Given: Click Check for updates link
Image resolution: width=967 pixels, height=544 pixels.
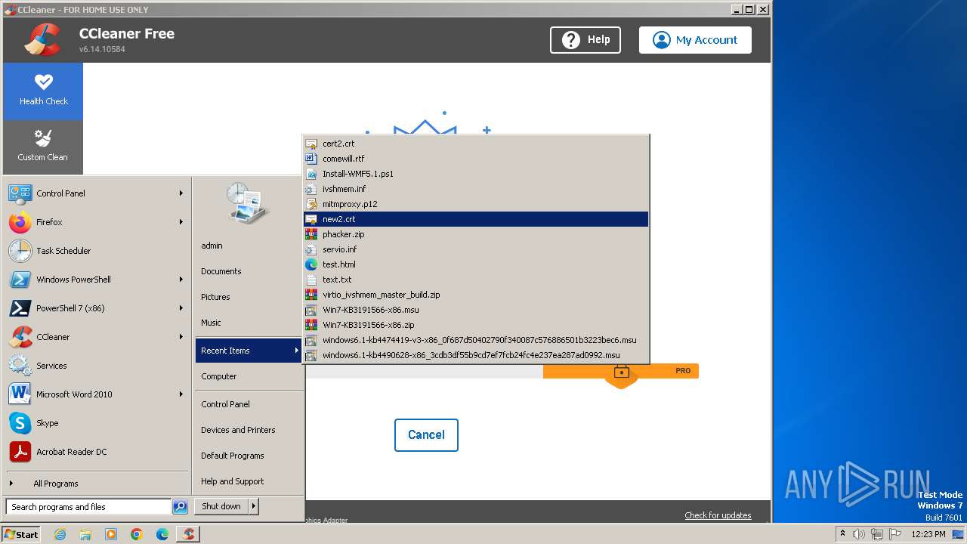Looking at the screenshot, I should tap(718, 515).
